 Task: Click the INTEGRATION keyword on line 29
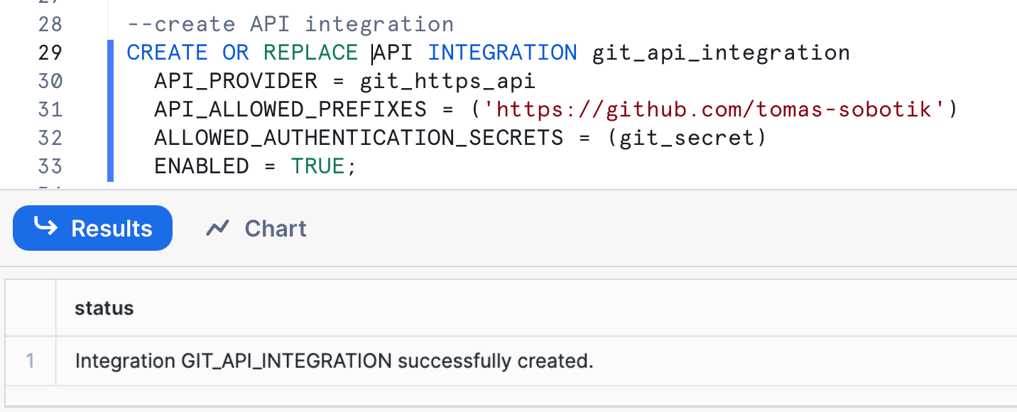coord(502,53)
